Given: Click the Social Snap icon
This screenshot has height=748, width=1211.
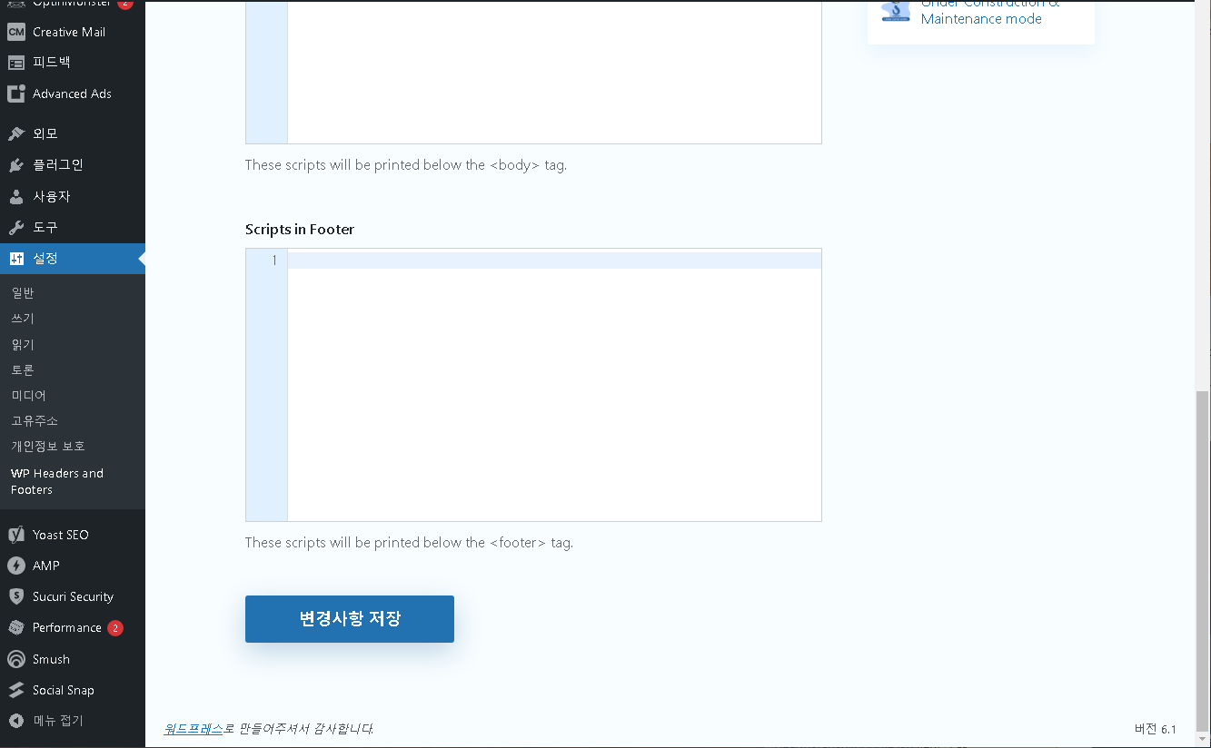Looking at the screenshot, I should [x=15, y=690].
